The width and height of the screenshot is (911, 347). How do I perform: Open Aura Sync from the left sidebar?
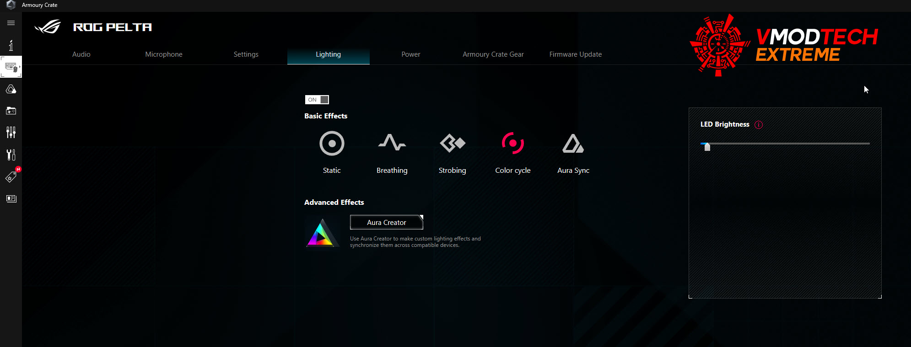tap(11, 89)
